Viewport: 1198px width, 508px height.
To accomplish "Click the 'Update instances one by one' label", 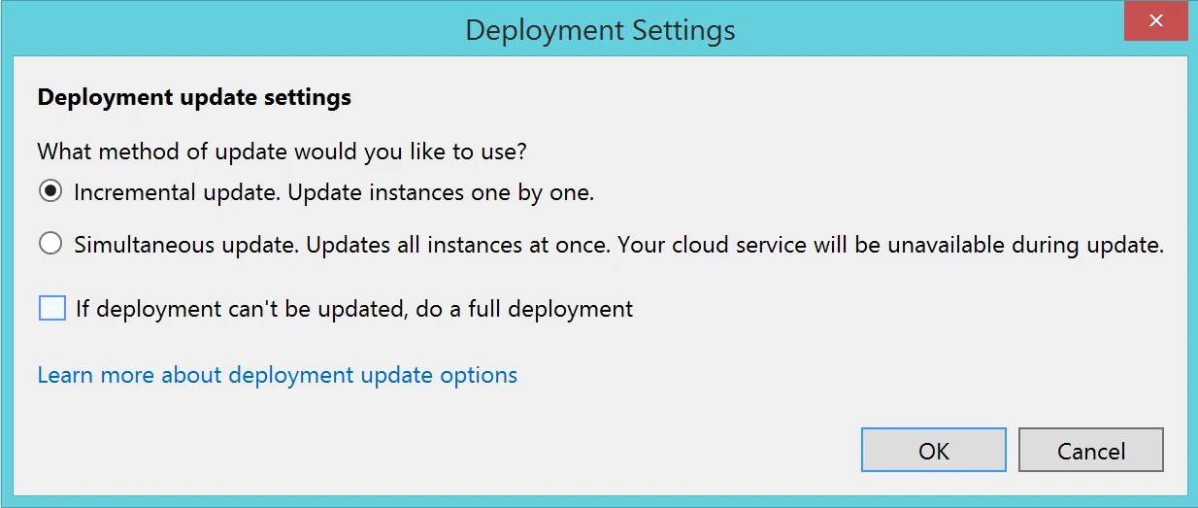I will pos(440,192).
